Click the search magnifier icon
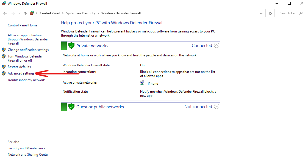This screenshot has width=308, height=162. [301, 13]
